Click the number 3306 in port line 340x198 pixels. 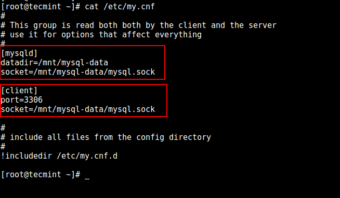pos(33,100)
